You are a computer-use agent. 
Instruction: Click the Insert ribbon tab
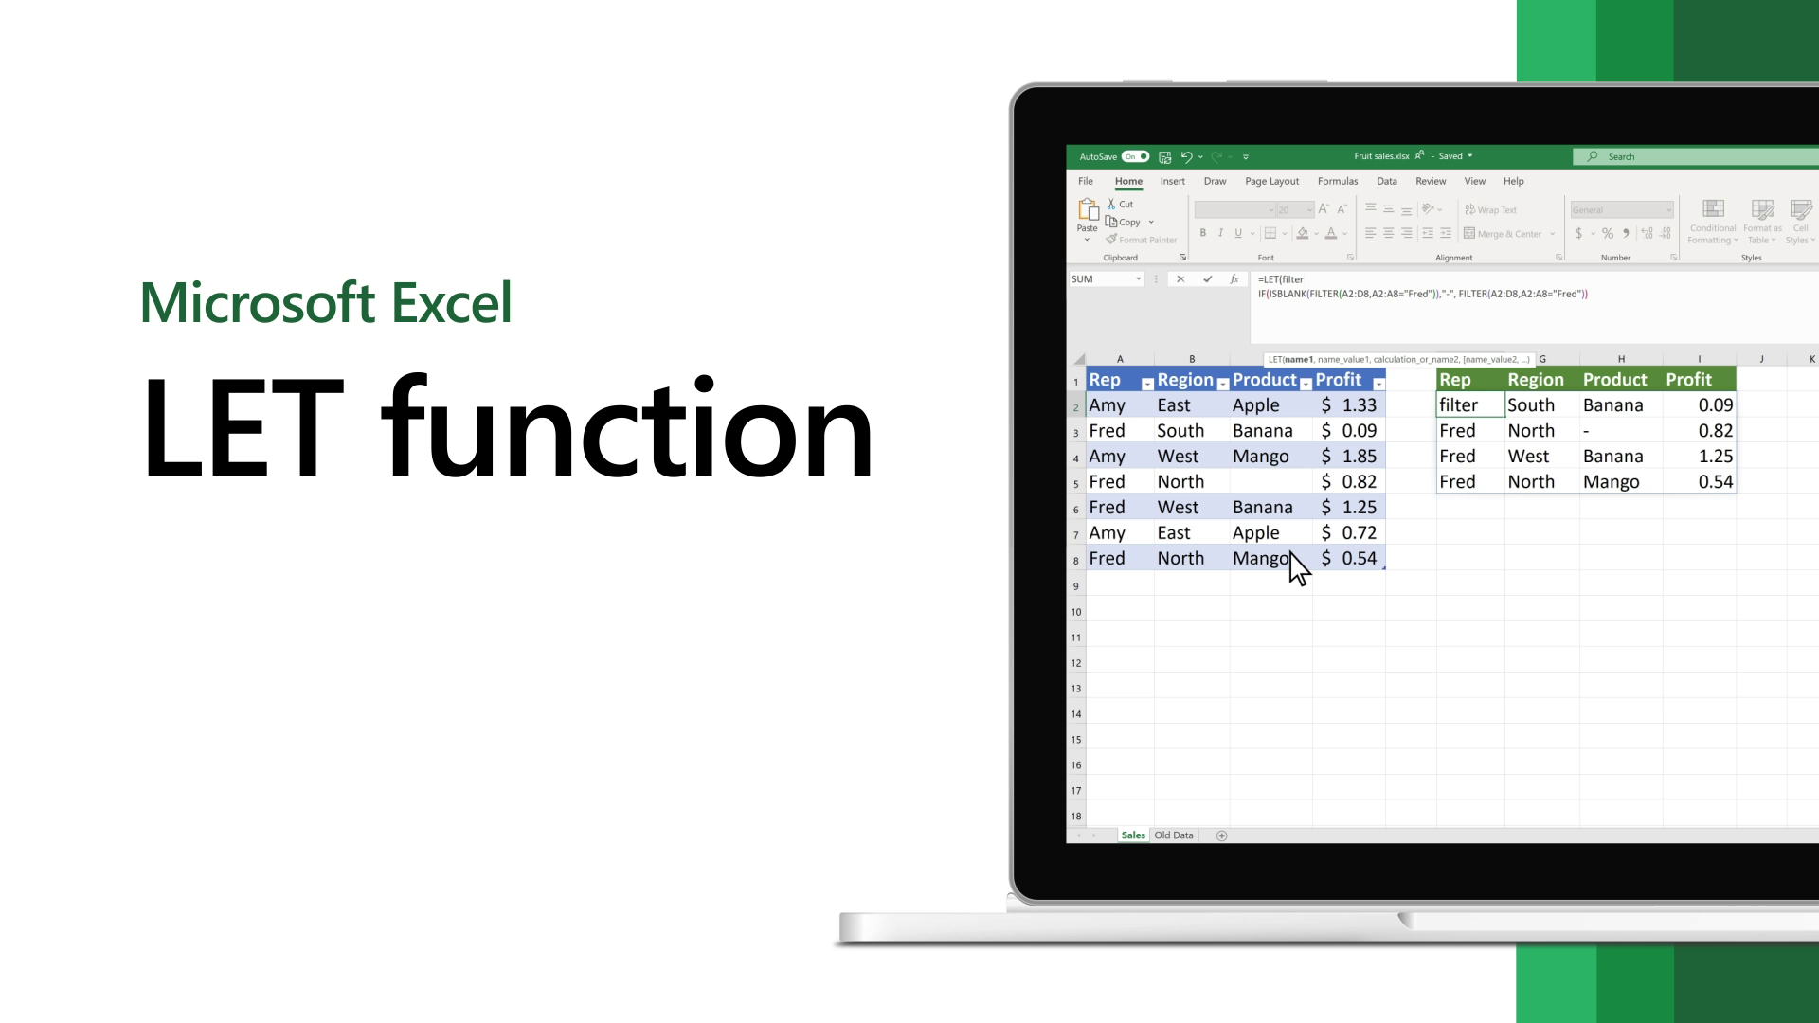coord(1172,181)
